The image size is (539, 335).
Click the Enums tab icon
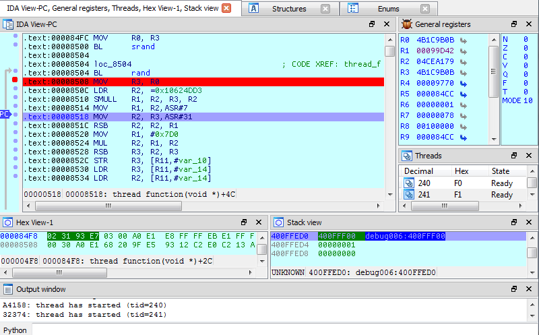(352, 8)
